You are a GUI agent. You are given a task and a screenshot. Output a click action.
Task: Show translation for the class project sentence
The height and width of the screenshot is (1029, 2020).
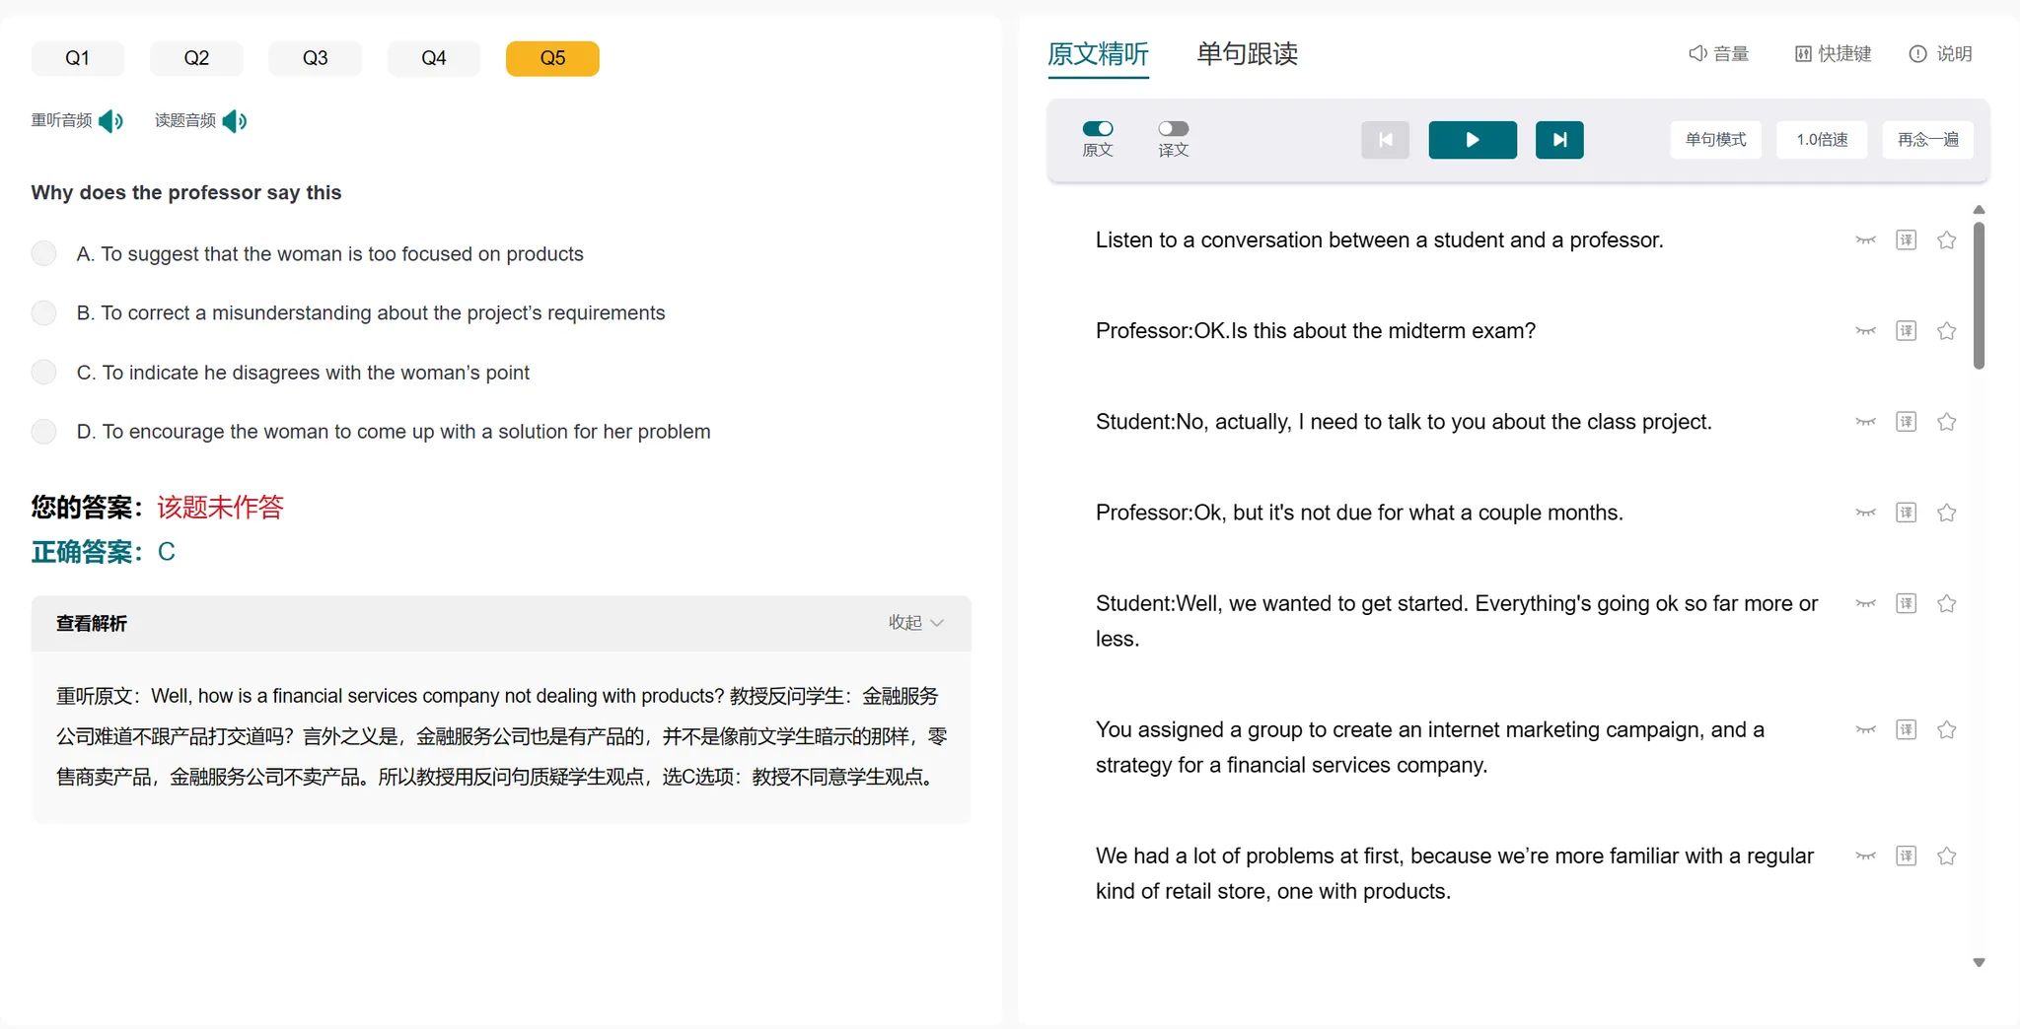(1906, 422)
